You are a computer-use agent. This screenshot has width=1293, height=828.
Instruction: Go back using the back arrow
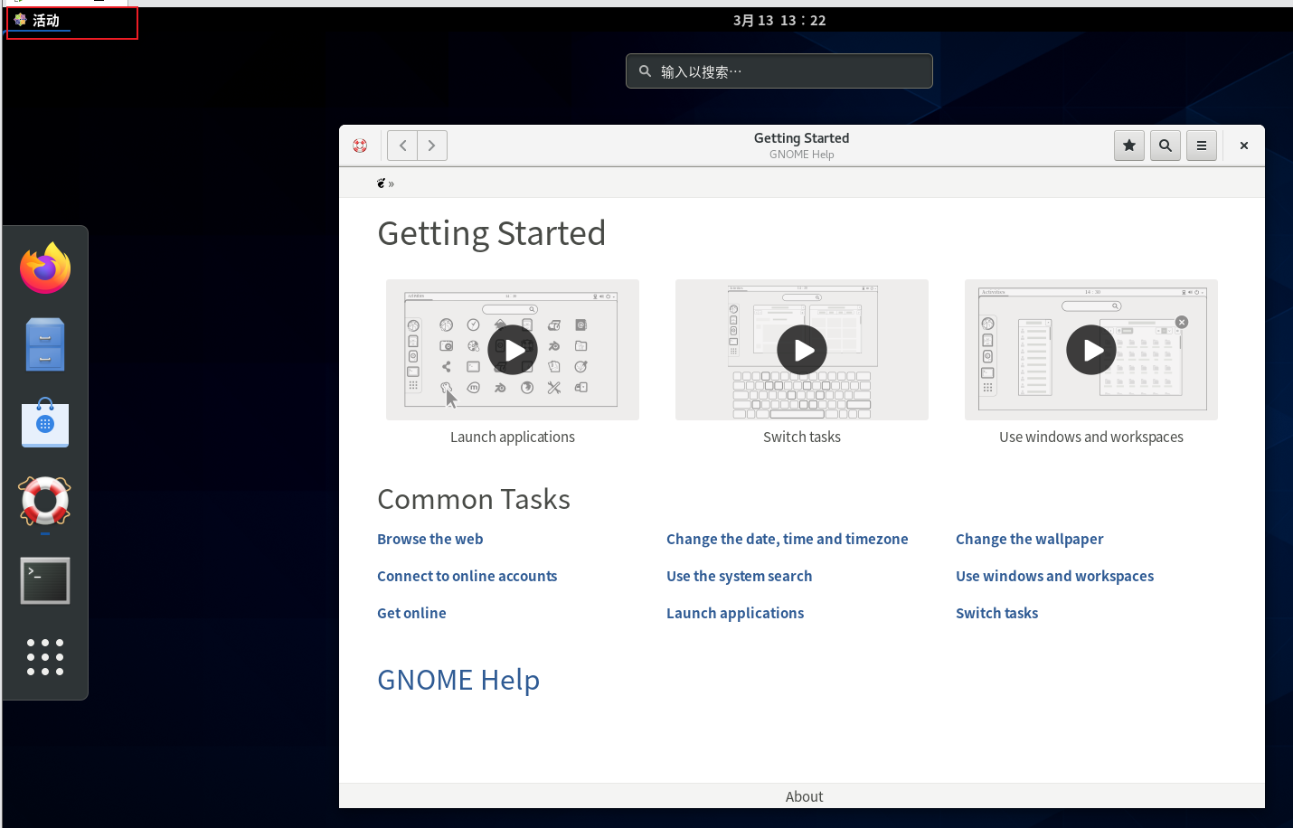point(401,146)
